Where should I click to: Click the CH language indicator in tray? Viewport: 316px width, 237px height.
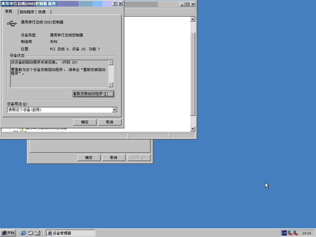point(284,233)
